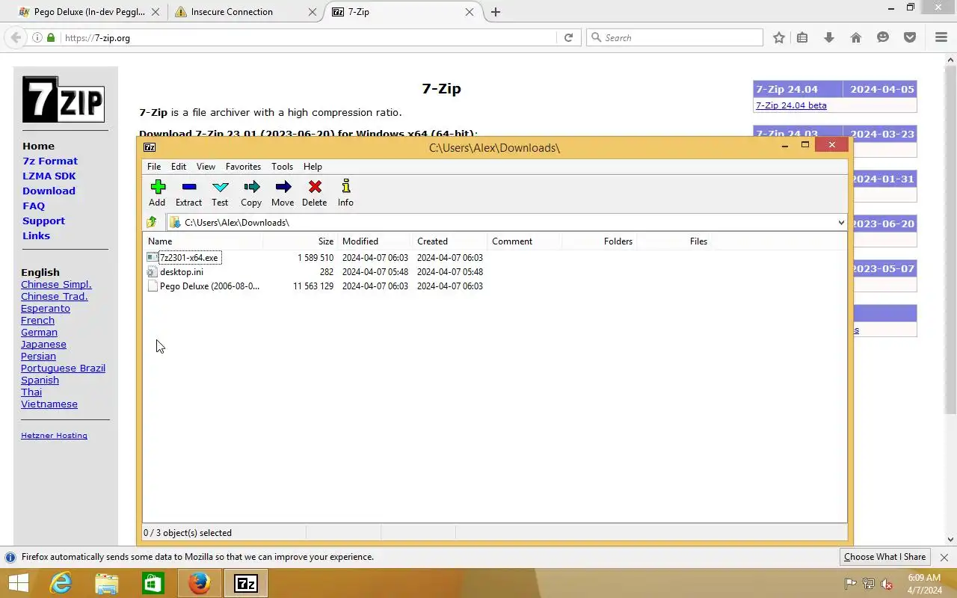Click the Pocket icon in Firefox toolbar

[x=910, y=37]
